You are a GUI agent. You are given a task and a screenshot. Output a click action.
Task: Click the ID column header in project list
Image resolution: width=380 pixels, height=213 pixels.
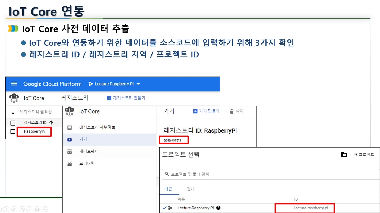tap(296, 199)
